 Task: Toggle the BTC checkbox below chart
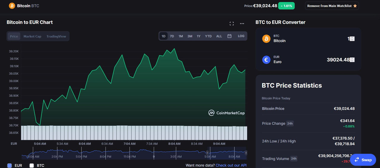click(x=32, y=166)
